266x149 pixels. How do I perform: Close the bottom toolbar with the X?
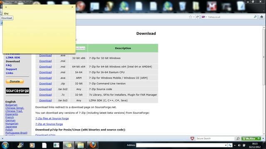pyautogui.click(x=2, y=139)
